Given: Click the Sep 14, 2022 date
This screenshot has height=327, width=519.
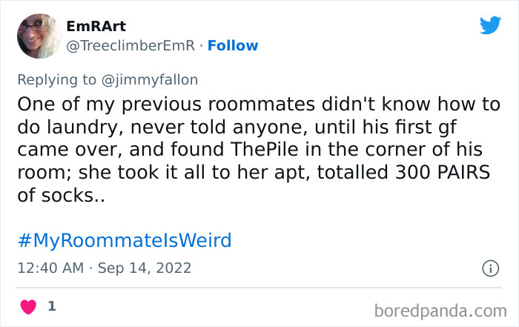Looking at the screenshot, I should (x=145, y=268).
